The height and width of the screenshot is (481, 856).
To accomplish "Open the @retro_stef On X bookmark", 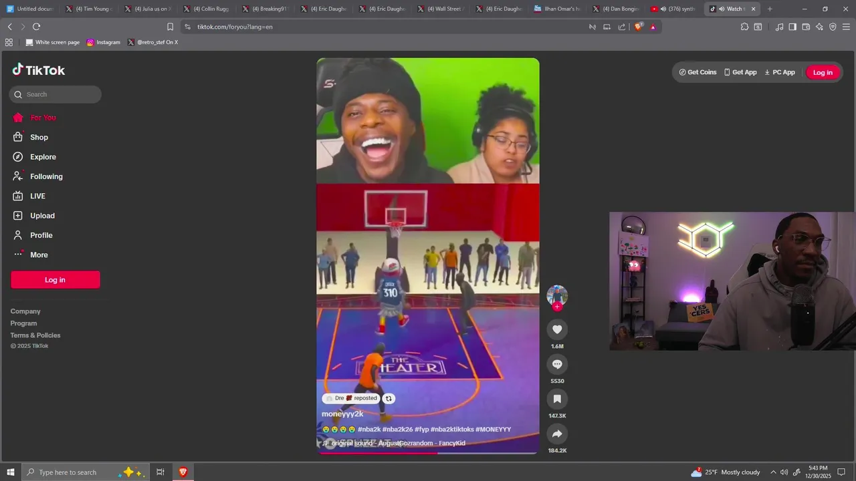I will coord(153,42).
